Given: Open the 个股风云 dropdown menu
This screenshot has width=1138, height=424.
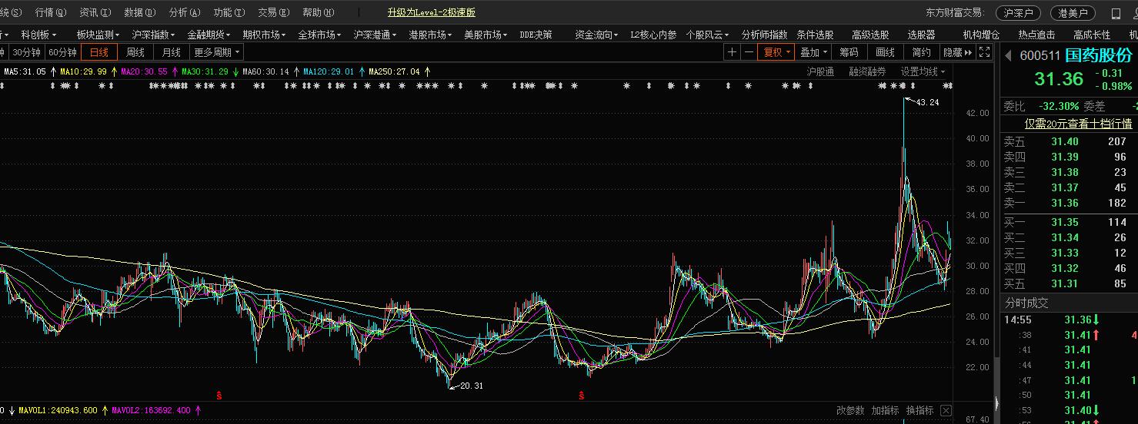Looking at the screenshot, I should (708, 35).
